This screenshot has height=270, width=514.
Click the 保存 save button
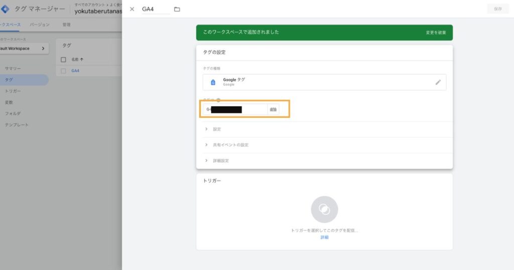(497, 9)
